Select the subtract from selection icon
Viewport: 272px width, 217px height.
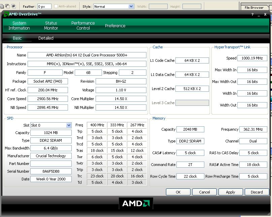pyautogui.click(x=7, y=6)
